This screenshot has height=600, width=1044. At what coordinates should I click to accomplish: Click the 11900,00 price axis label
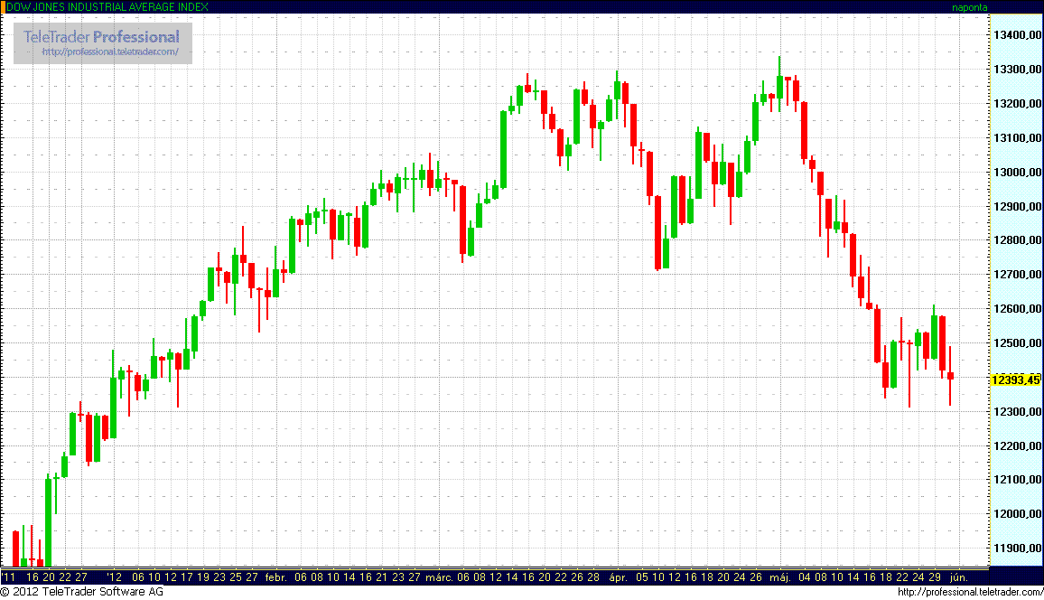point(1018,548)
